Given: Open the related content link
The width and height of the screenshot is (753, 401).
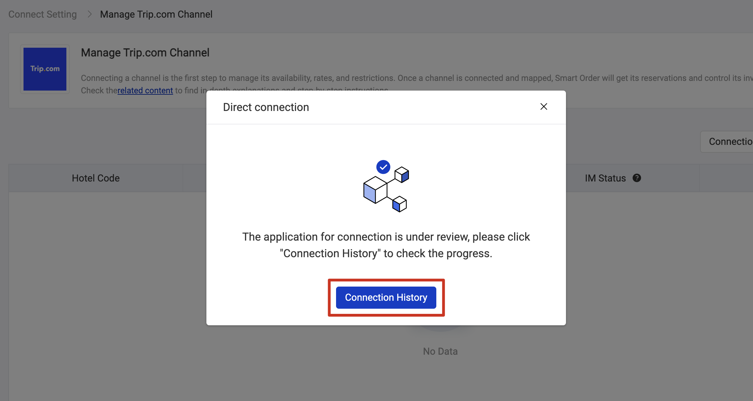Looking at the screenshot, I should pyautogui.click(x=145, y=90).
